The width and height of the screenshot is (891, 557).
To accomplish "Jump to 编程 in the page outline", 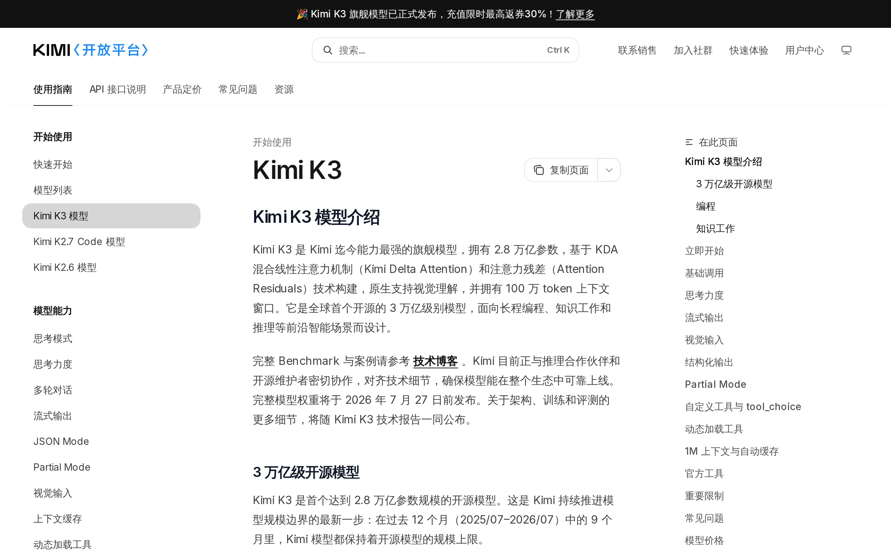I will pyautogui.click(x=705, y=206).
